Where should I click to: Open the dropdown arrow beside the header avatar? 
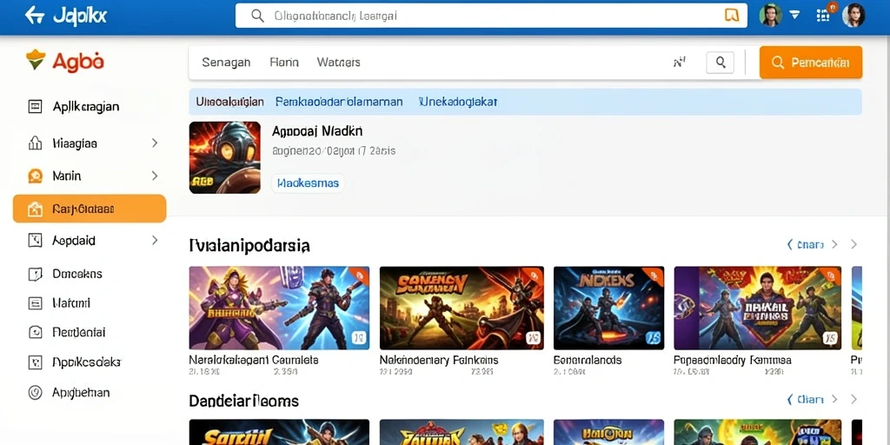[794, 16]
